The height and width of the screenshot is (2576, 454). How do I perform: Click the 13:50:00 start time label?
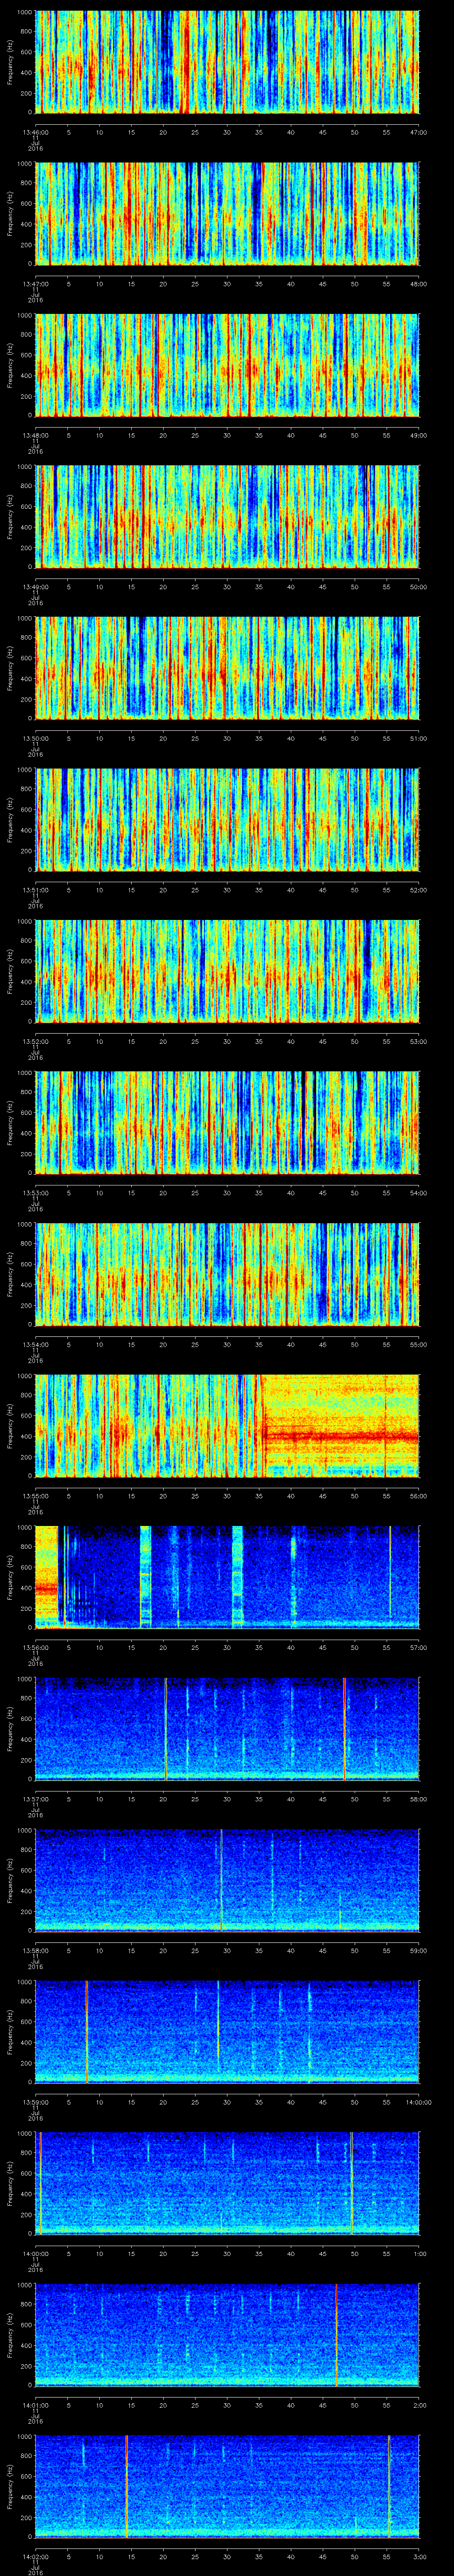[35, 738]
